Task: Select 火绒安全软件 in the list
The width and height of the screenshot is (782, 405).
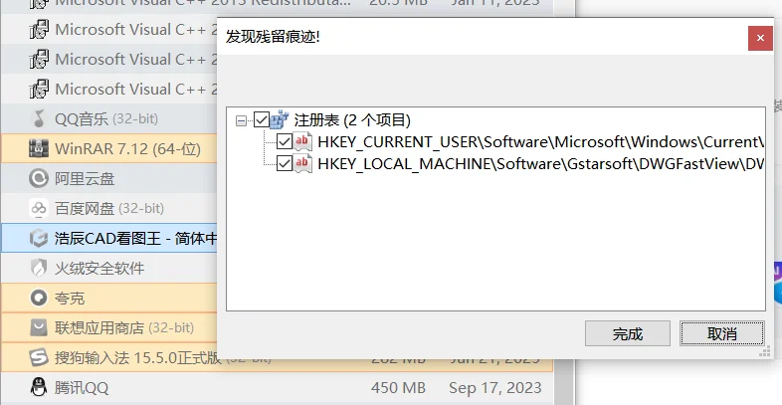Action: tap(99, 269)
